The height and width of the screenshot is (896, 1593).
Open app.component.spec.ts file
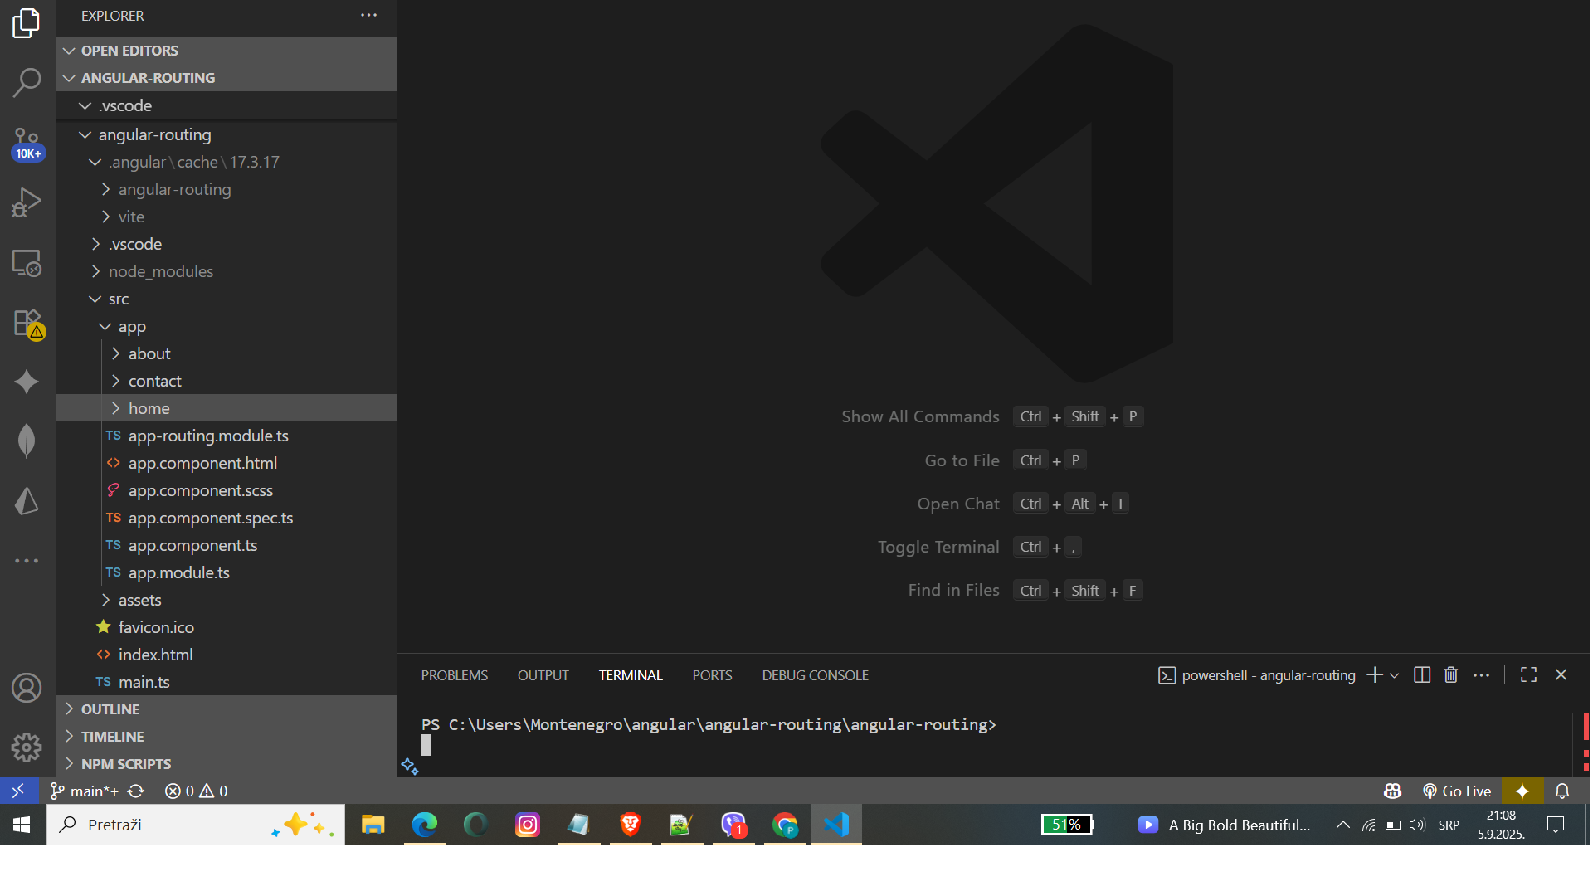pyautogui.click(x=227, y=518)
